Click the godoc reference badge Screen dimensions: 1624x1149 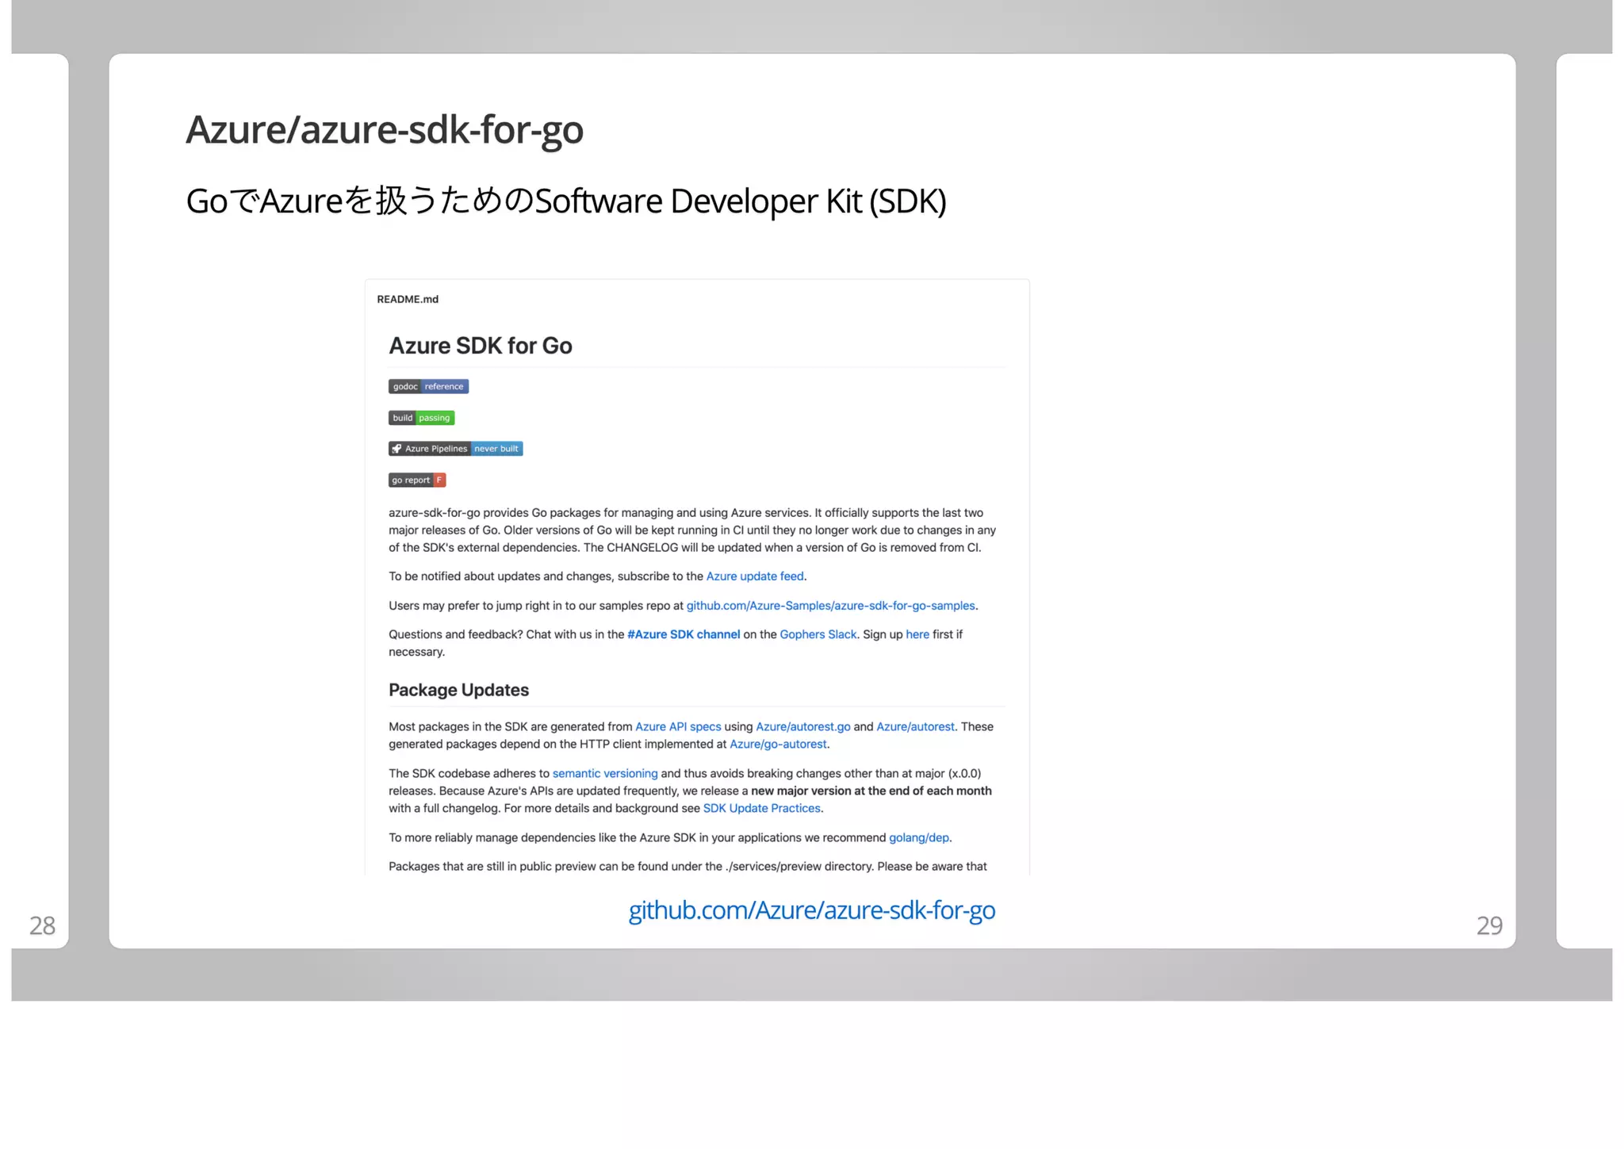point(428,386)
